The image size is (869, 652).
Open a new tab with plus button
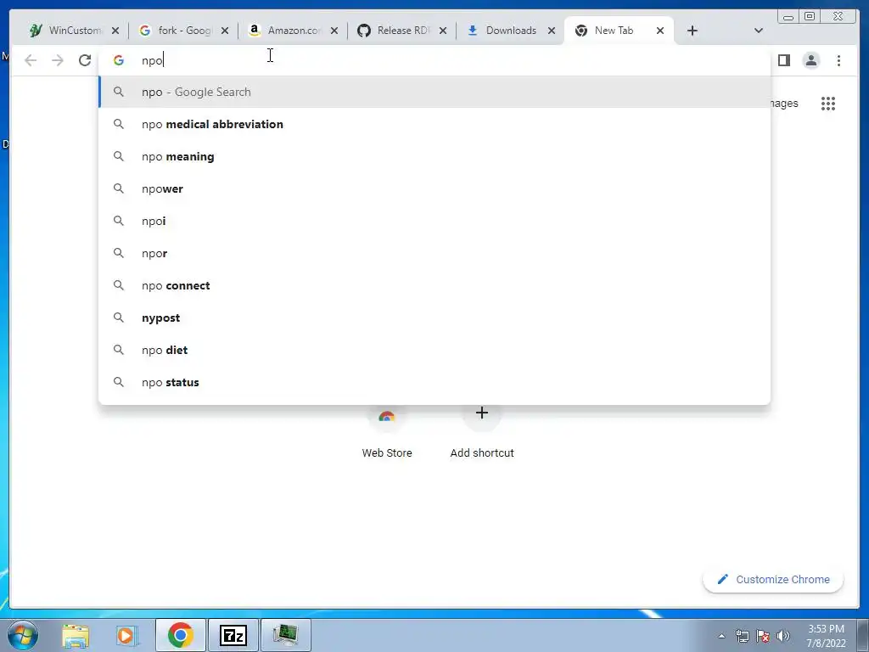pos(692,31)
